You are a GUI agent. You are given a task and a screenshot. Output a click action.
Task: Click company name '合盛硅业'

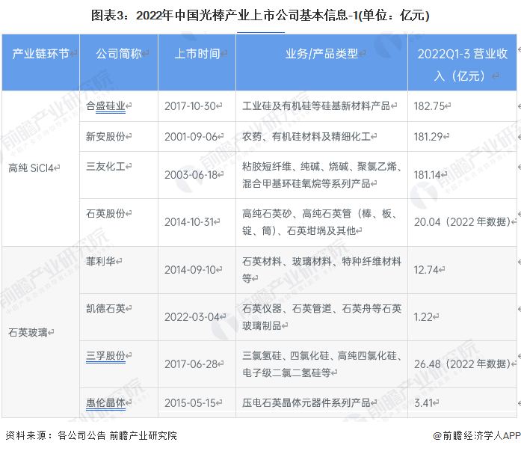pos(105,106)
